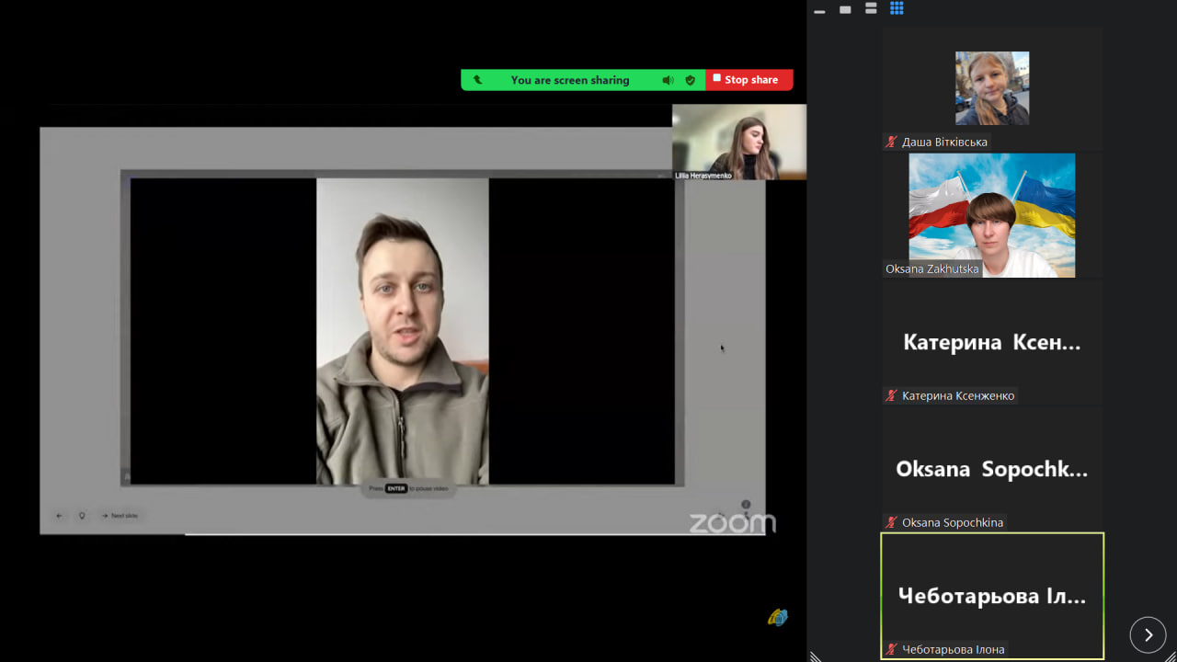Click the blue-and-yellow overlay icon below the slide

pyautogui.click(x=778, y=617)
